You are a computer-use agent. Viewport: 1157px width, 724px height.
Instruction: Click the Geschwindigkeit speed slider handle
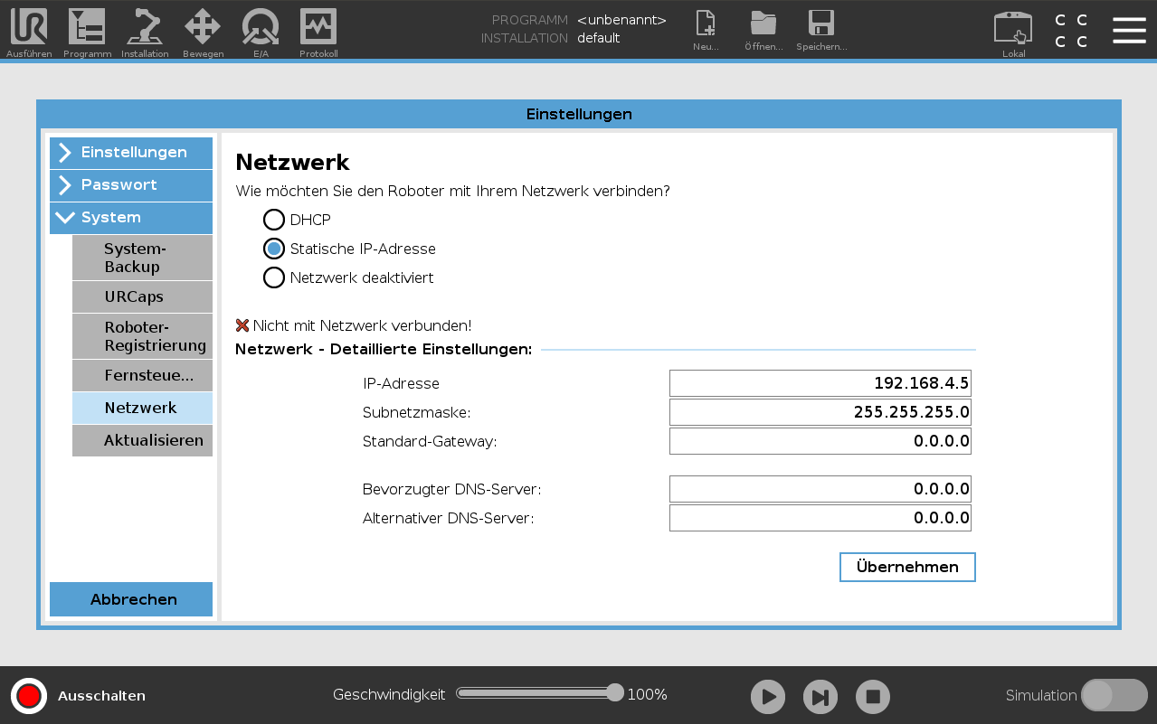tap(615, 693)
